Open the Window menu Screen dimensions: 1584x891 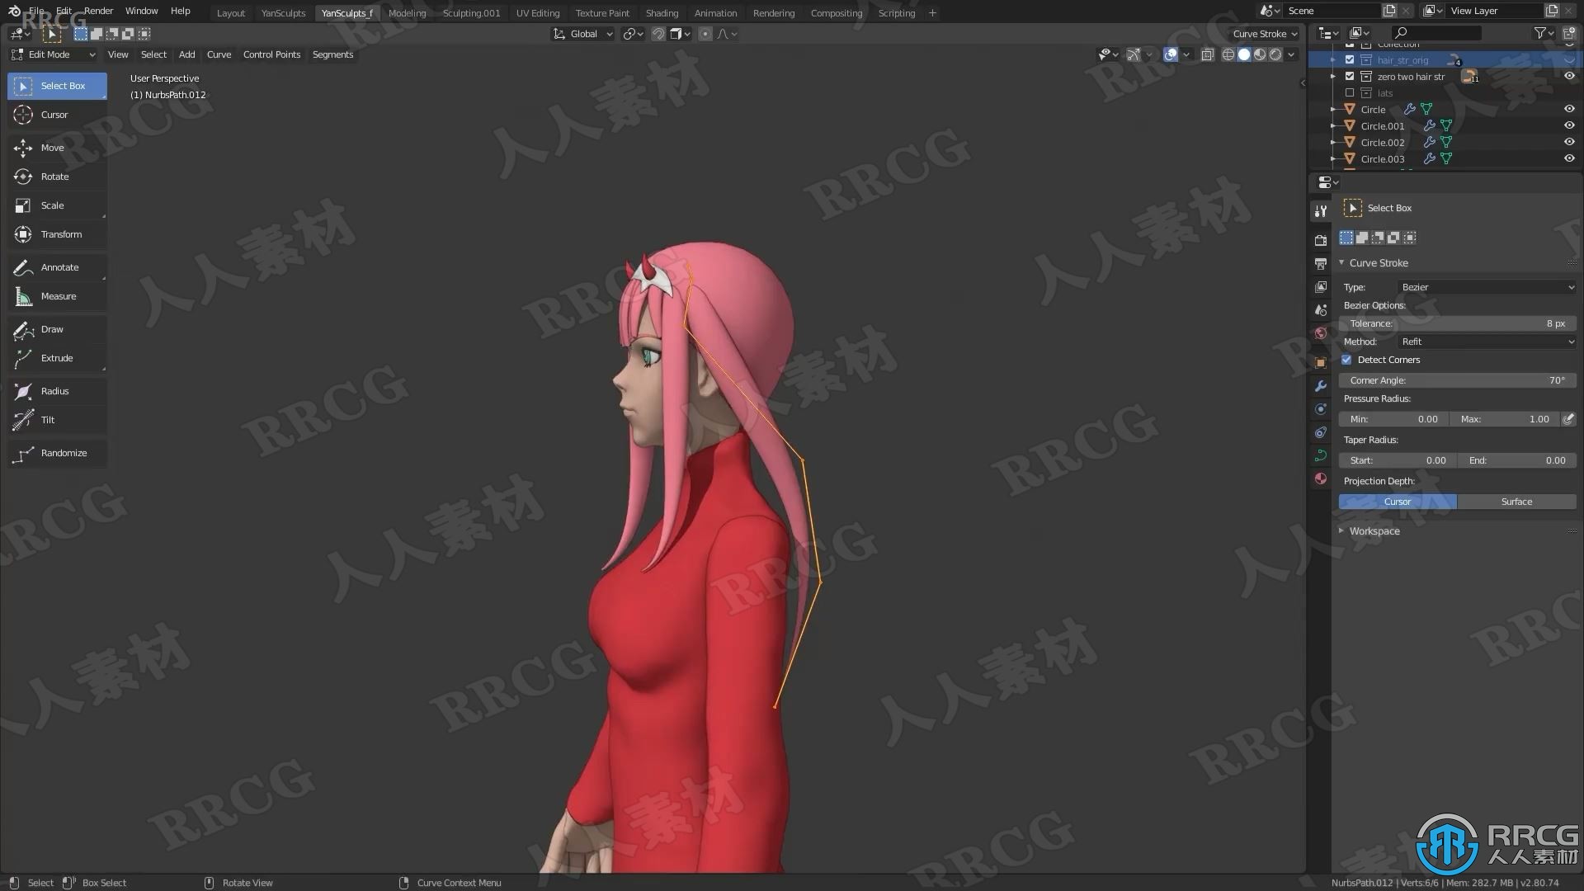click(141, 11)
